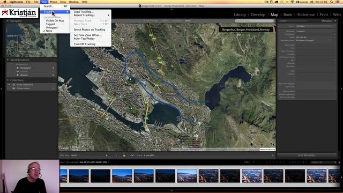The image size is (343, 193).
Task: Choose Search in the Map menu
Action: pos(49,6)
